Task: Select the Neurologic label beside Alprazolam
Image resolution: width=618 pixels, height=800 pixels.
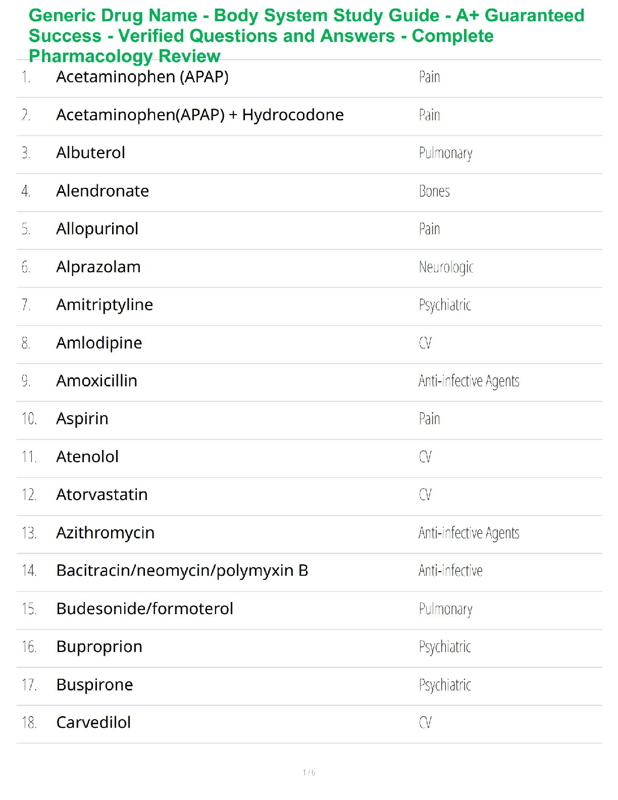Action: coord(446,267)
